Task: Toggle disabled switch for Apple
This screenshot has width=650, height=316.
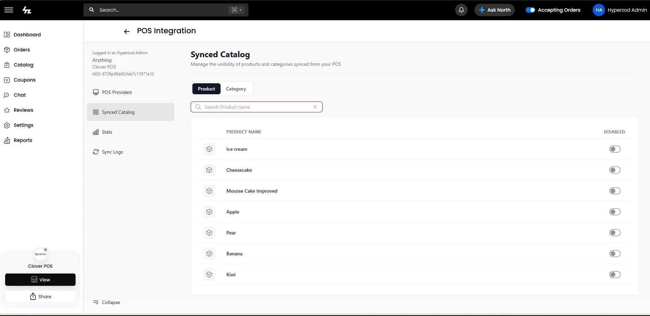Action: pos(615,212)
